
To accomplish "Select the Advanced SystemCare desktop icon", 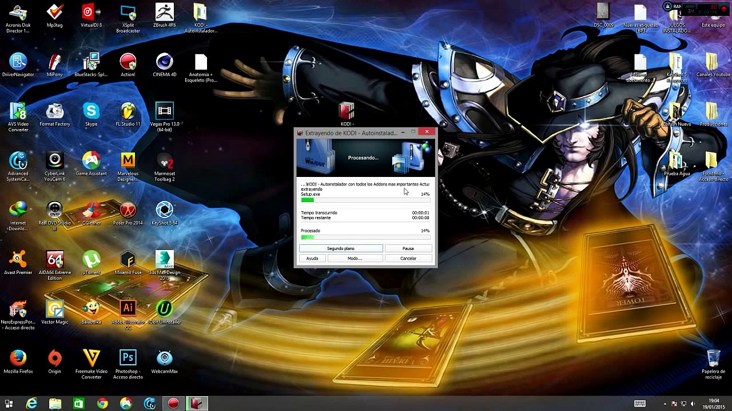I will coord(18,167).
